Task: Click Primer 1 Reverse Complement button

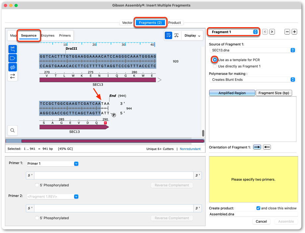Action: [x=172, y=185]
